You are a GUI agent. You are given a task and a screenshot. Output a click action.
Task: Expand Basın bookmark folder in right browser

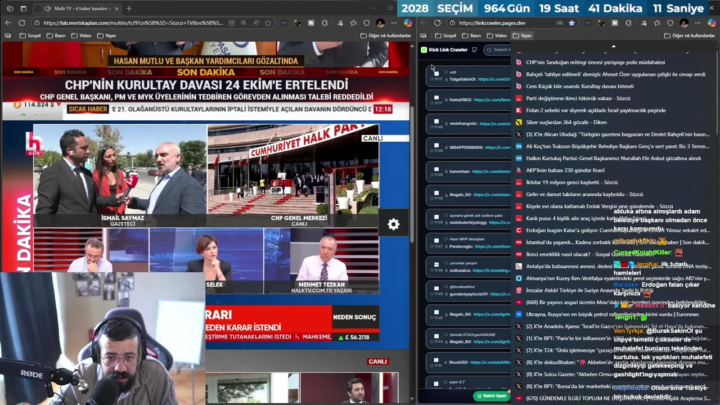coord(471,35)
